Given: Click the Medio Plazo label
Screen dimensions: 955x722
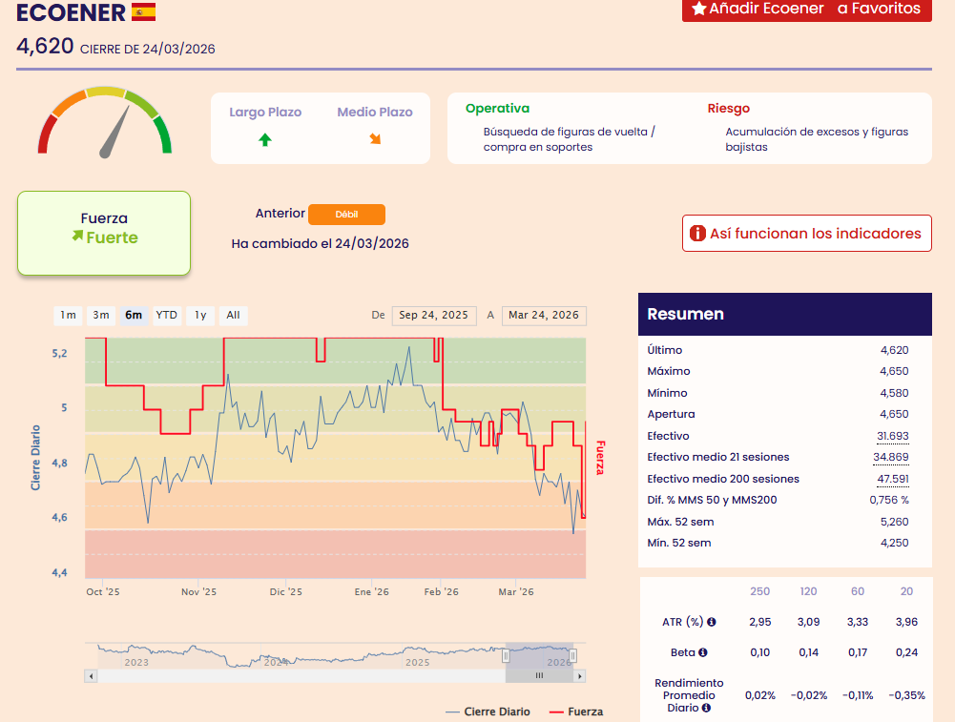Looking at the screenshot, I should click(x=375, y=112).
